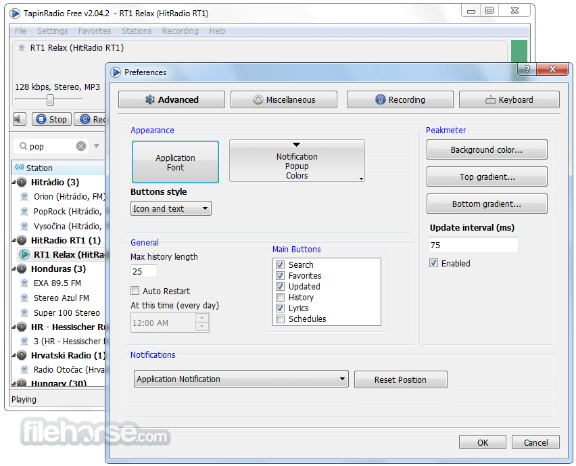Click the Update interval (ms) field
Viewport: 576px width, 466px height.
[473, 245]
